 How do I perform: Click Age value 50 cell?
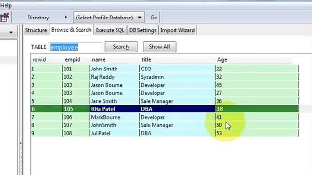[x=257, y=125]
